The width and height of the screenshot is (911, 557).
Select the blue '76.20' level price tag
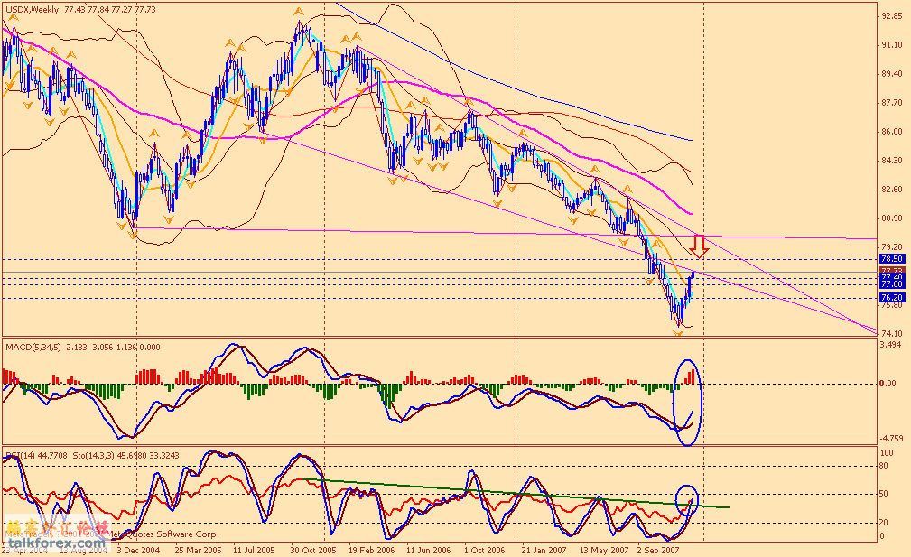892,297
